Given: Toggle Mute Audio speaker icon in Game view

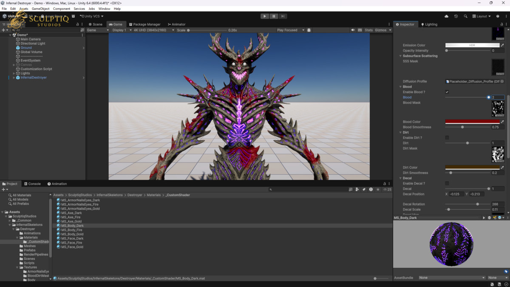Looking at the screenshot, I should [x=353, y=30].
